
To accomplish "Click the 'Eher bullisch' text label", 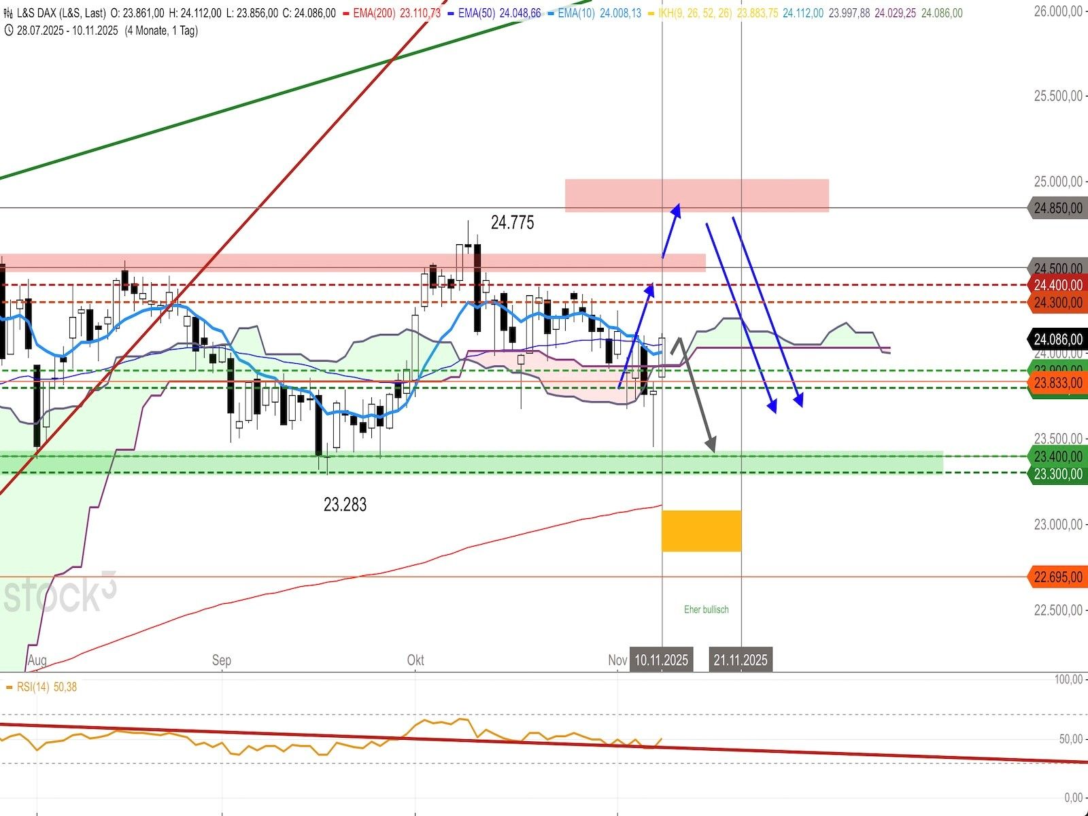I will pos(706,609).
